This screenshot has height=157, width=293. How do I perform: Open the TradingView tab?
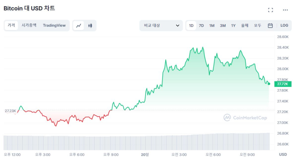click(x=54, y=25)
